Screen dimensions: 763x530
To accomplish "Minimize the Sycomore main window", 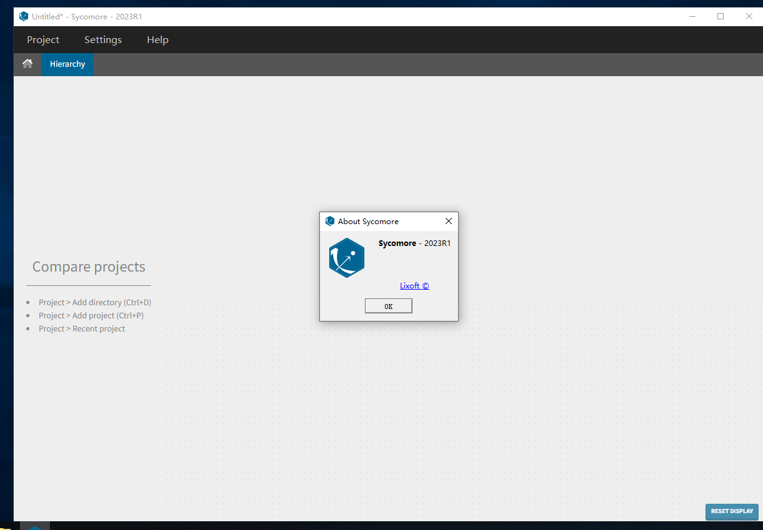I will 692,17.
